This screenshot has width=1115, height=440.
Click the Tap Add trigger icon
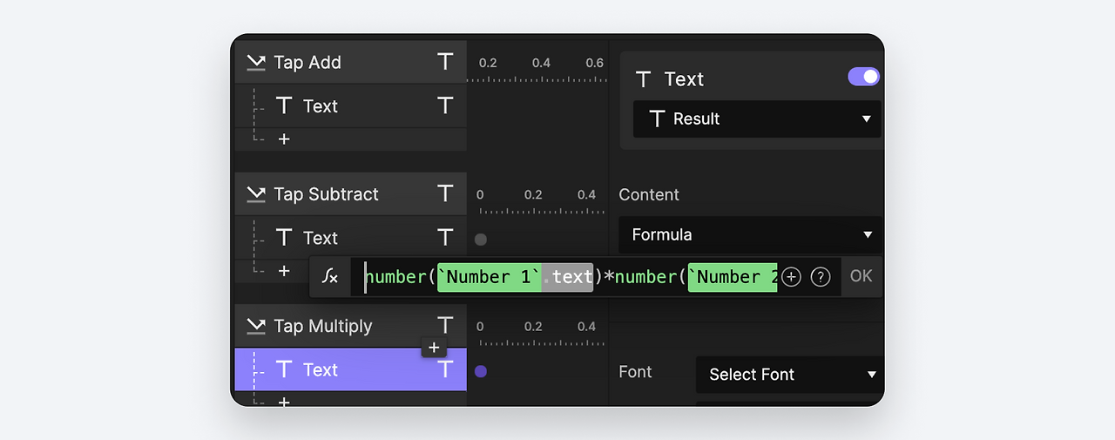click(255, 63)
